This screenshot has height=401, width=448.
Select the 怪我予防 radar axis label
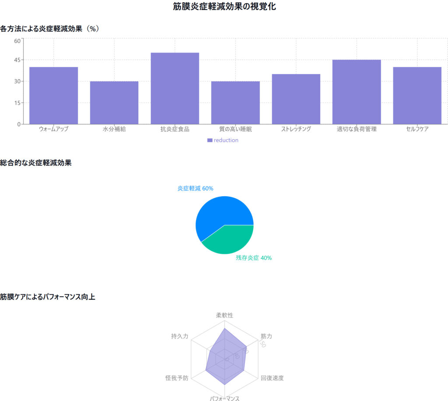[177, 378]
